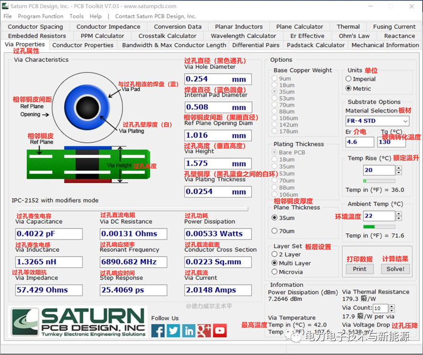Open the Tools menu

[x=76, y=16]
